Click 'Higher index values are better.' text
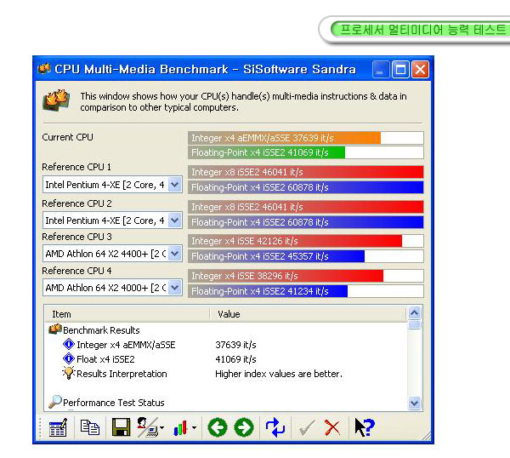 coord(279,374)
